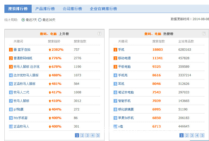Switch to 产品排行榜 tab
209x141 pixels.
point(45,9)
